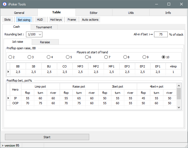Open the Hot keys section
This screenshot has width=188, height=148.
56,20
